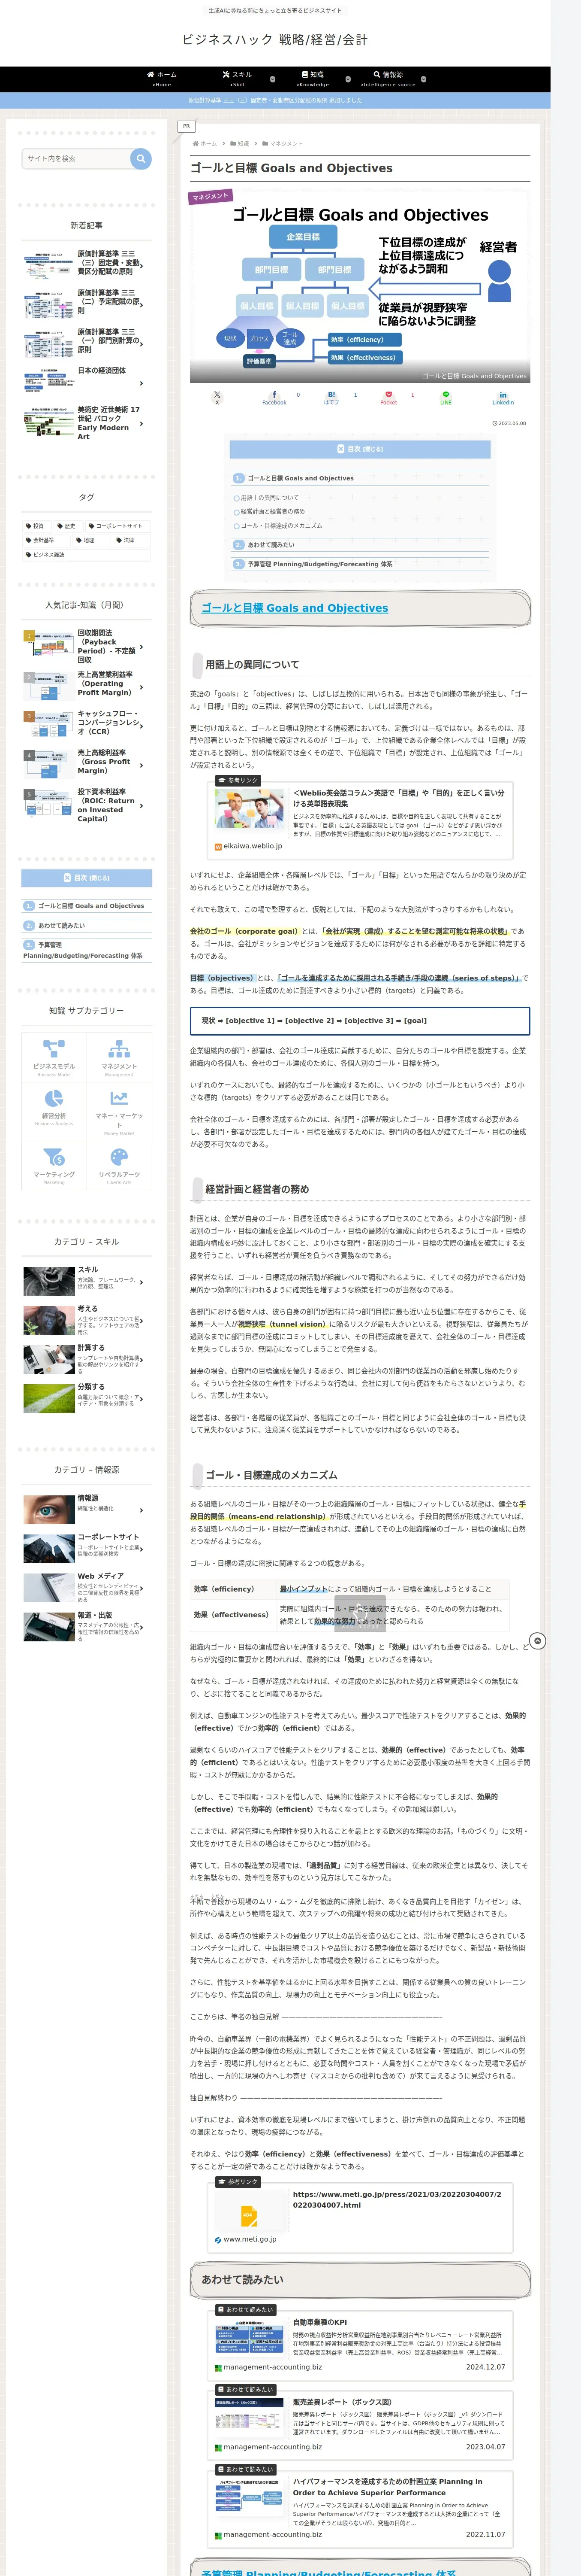
Task: Share the article on LinkedIn
Action: [503, 397]
